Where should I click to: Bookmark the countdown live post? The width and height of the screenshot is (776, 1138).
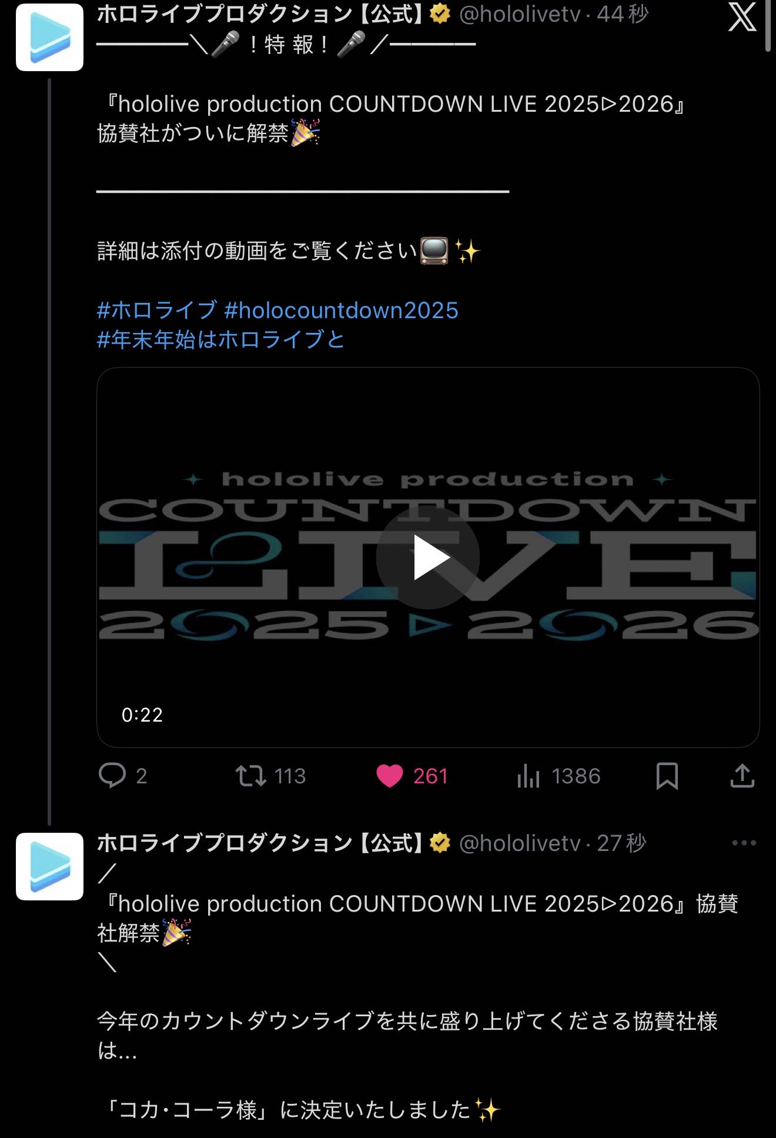[667, 776]
